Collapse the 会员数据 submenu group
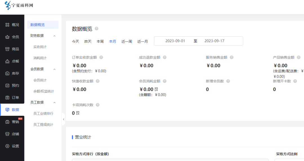Screen dimensions: 304x161 55,69
